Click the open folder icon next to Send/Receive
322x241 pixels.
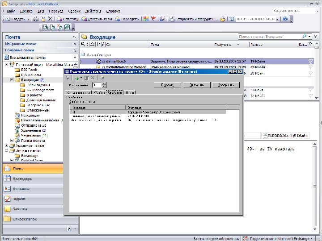tap(223, 19)
